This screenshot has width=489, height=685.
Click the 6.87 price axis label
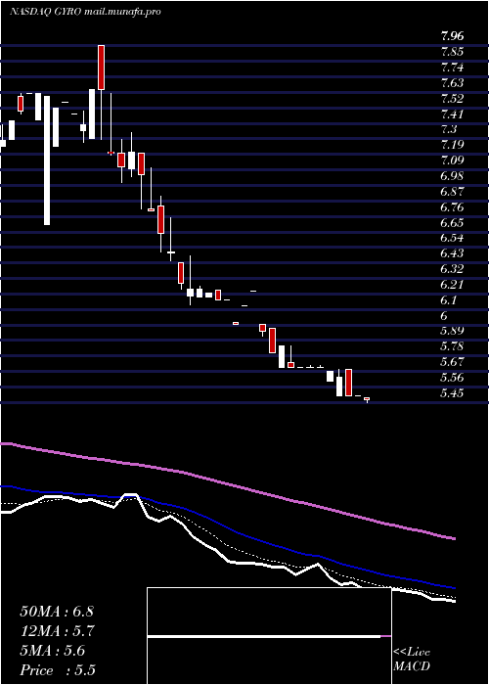(452, 192)
